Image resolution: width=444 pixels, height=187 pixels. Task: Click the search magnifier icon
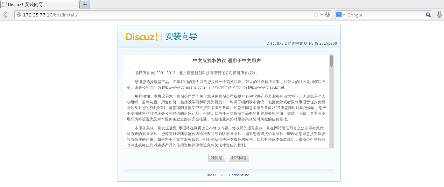click(x=428, y=15)
